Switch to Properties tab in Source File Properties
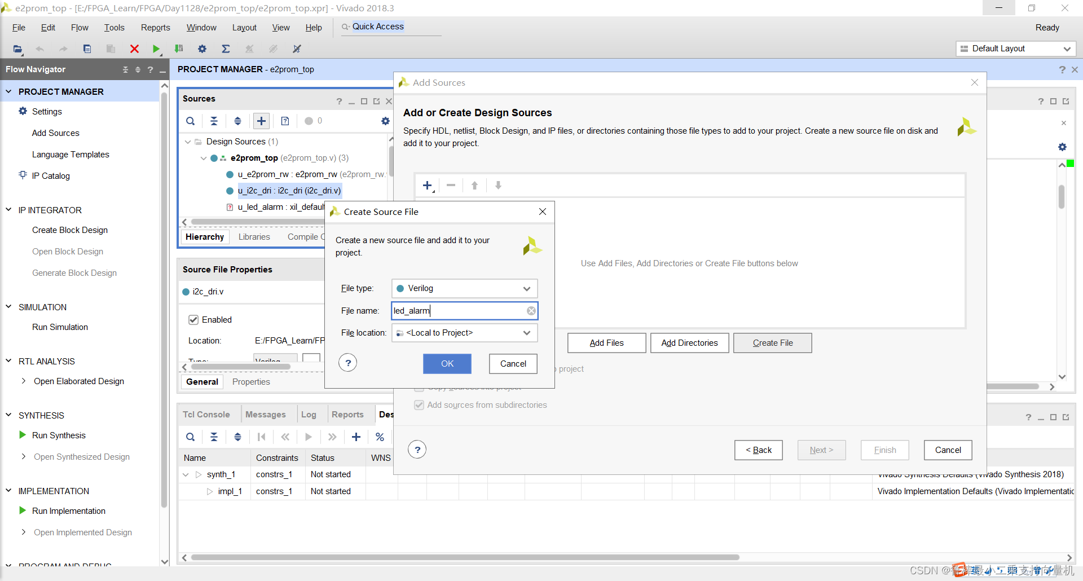This screenshot has height=581, width=1083. tap(251, 382)
